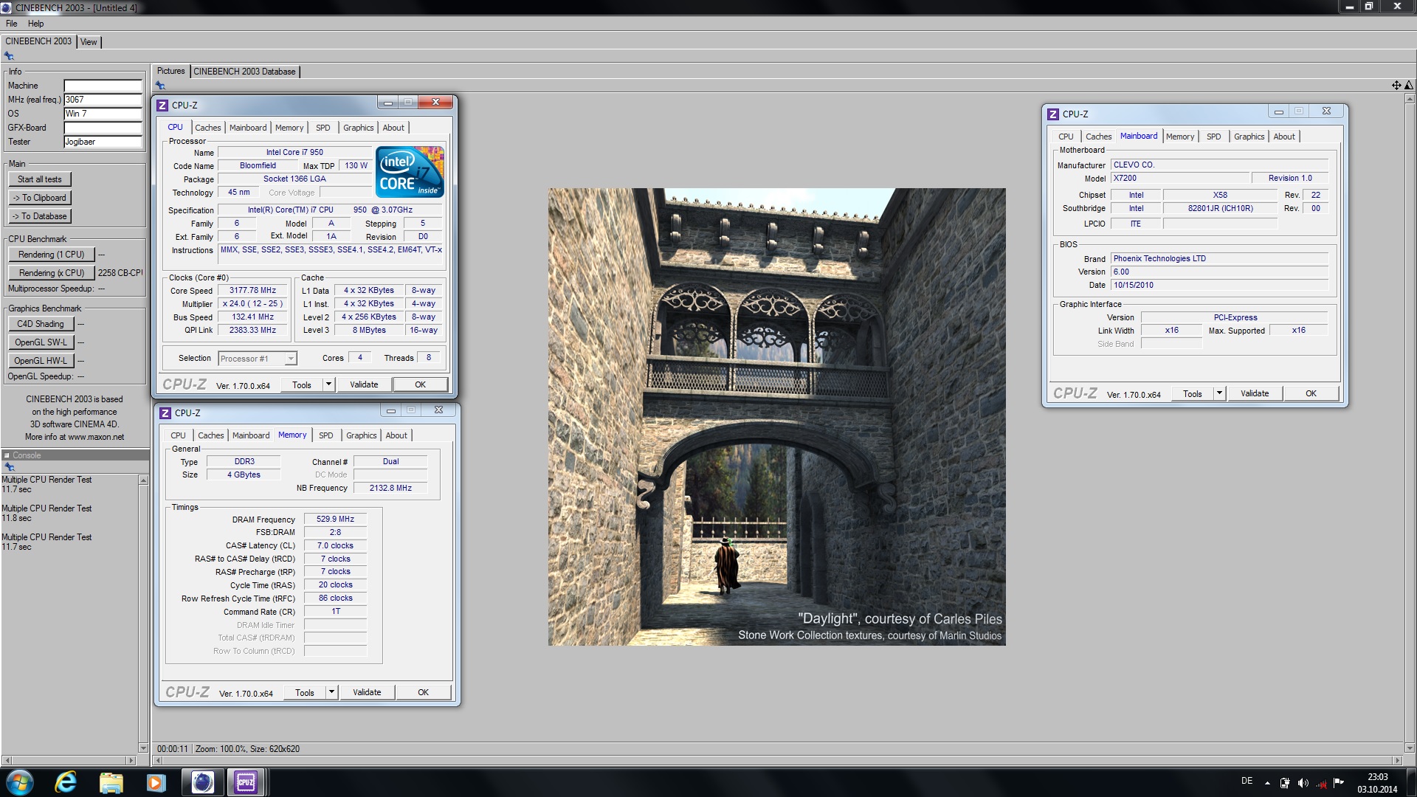The width and height of the screenshot is (1417, 797).
Task: Open Action Center flag icon in tray
Action: tap(1339, 782)
